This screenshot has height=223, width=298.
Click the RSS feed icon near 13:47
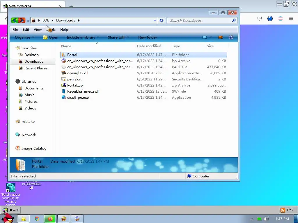[283, 210]
